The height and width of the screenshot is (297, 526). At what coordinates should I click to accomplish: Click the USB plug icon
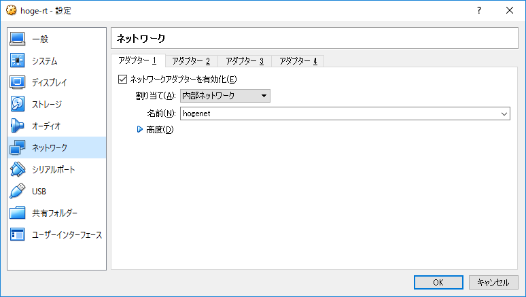pyautogui.click(x=17, y=191)
